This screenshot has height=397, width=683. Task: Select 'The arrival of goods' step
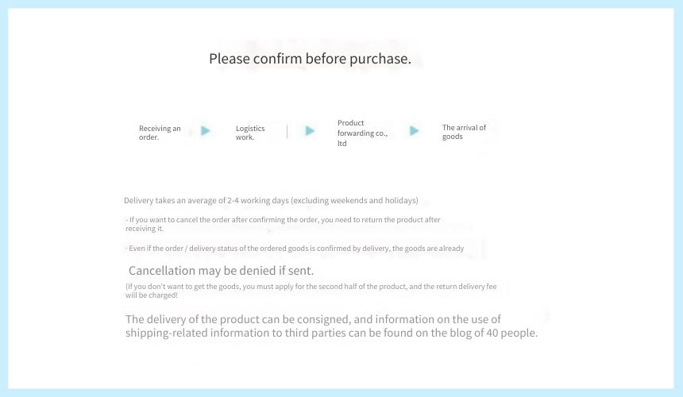point(464,132)
